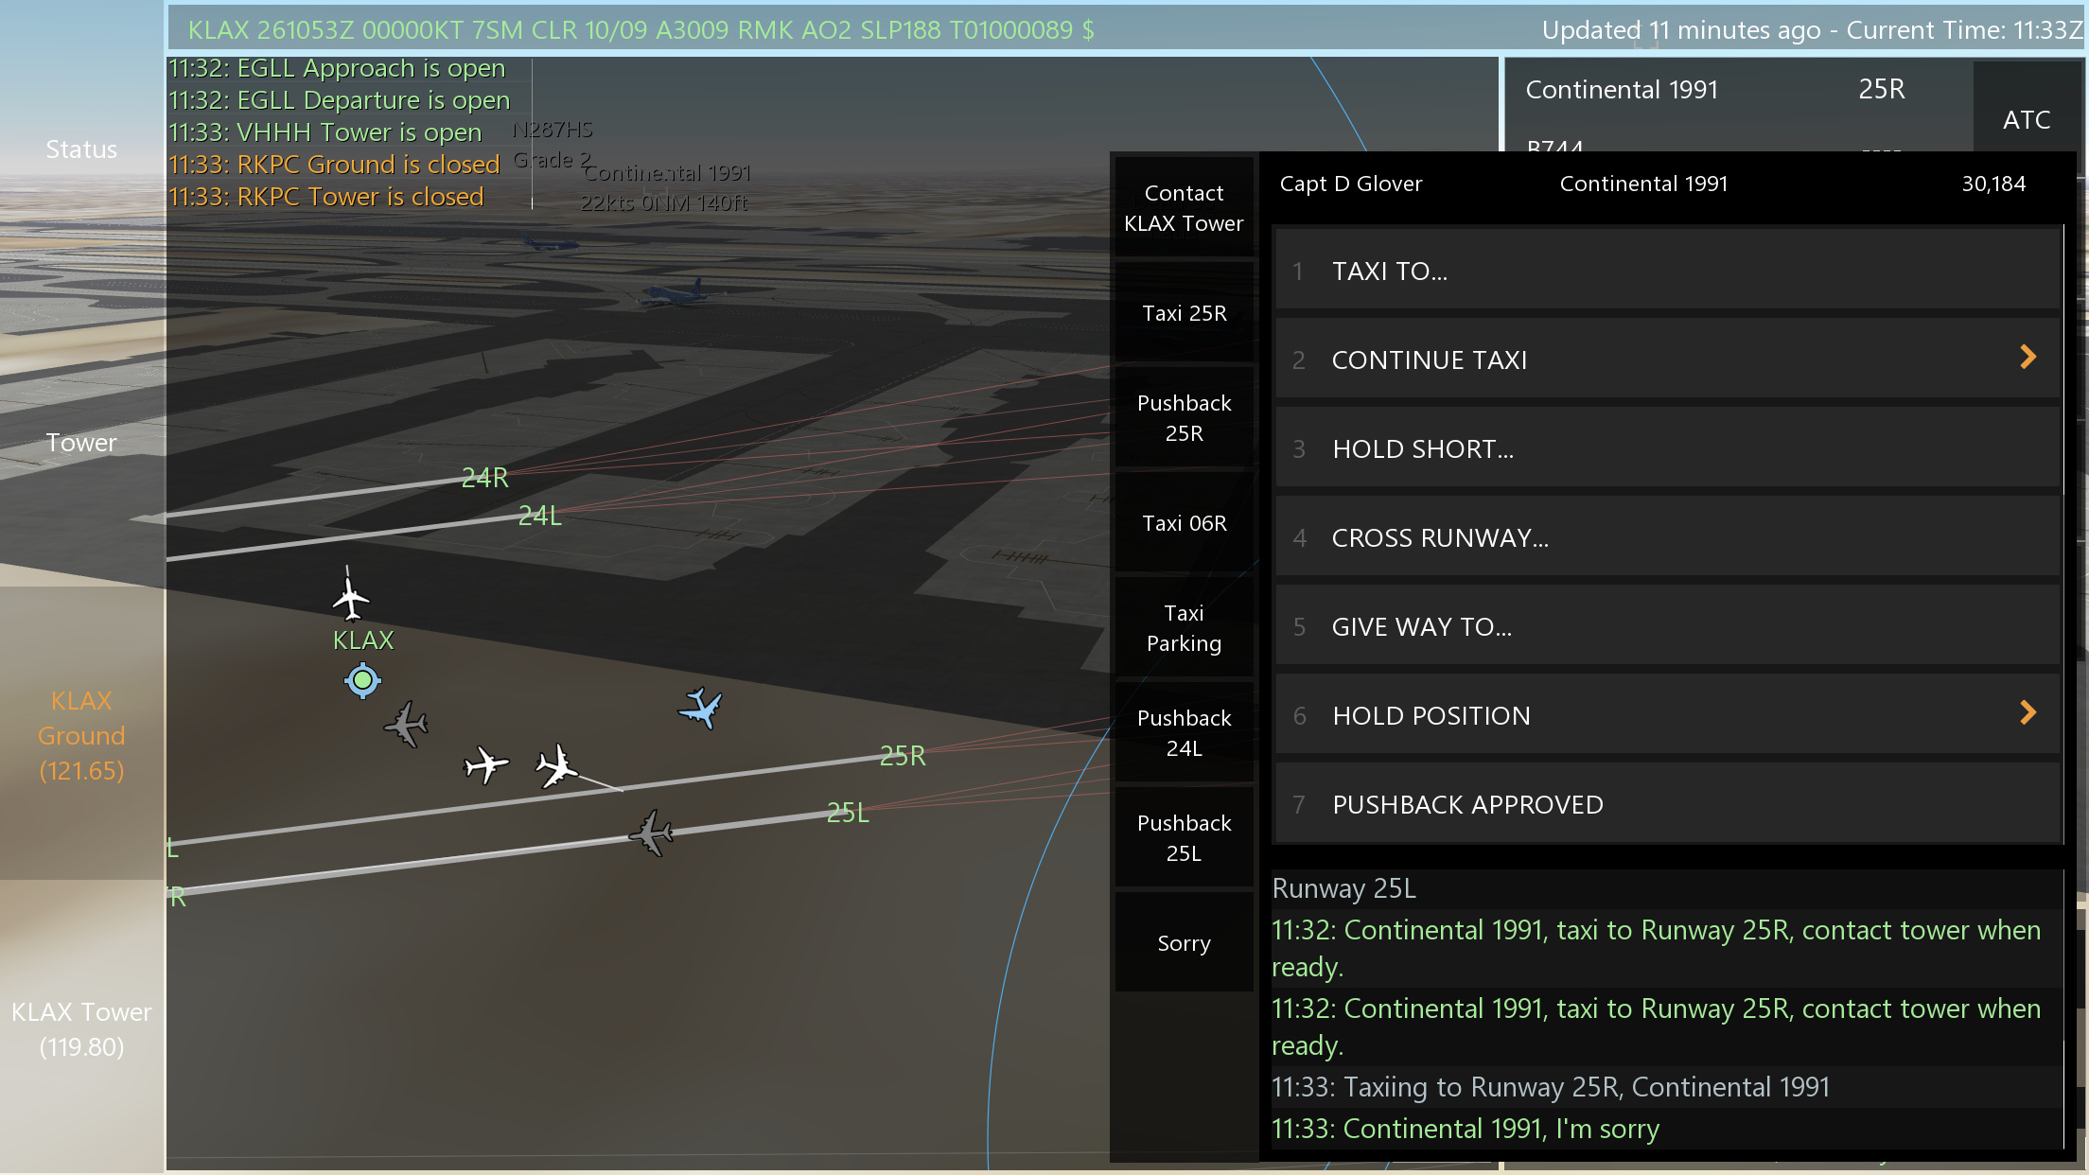Switch to KLAX Tower frequency tab

[x=81, y=1029]
